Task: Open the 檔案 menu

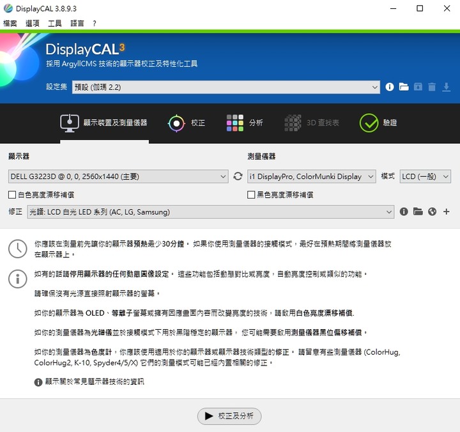Action: coord(10,24)
